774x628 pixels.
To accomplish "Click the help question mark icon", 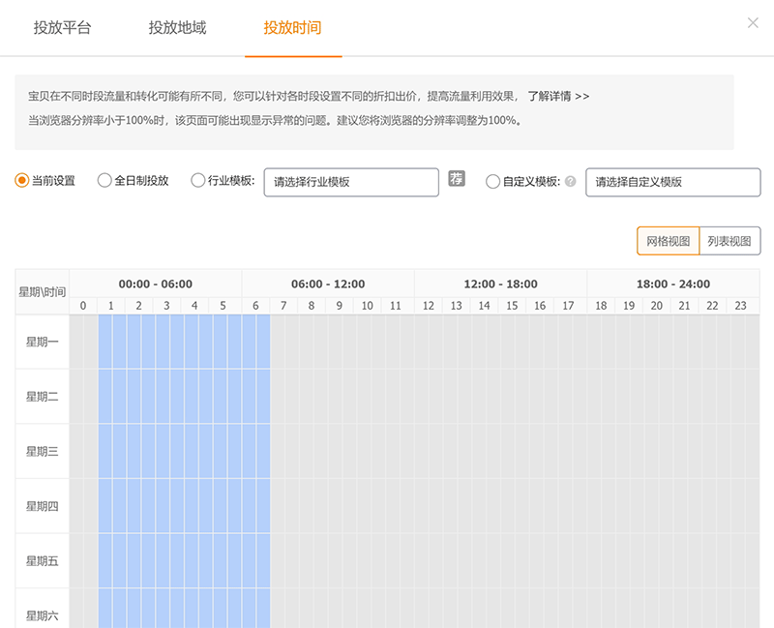I will point(571,181).
